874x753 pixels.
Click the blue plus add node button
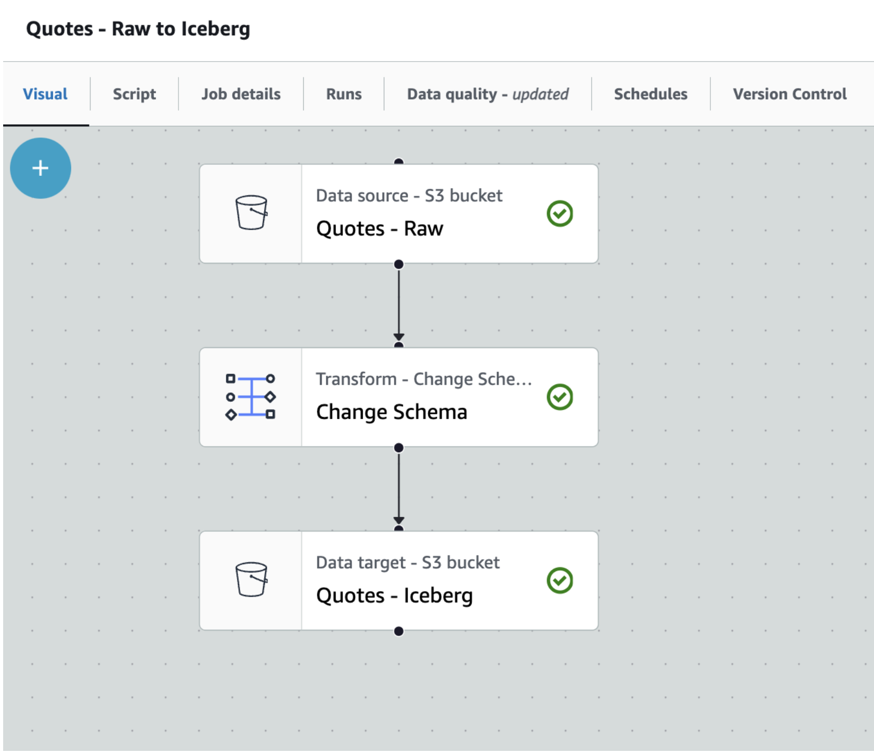41,168
